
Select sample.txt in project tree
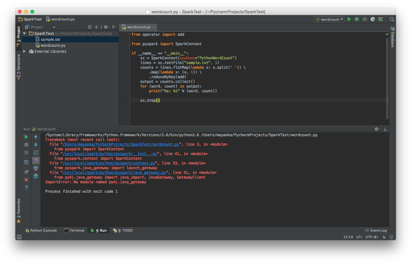coord(70,39)
